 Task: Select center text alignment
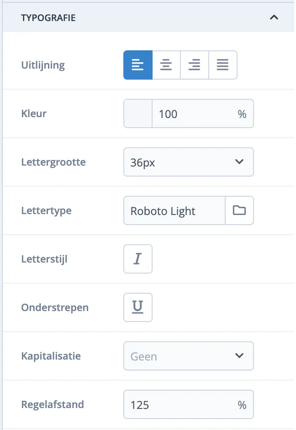click(166, 65)
